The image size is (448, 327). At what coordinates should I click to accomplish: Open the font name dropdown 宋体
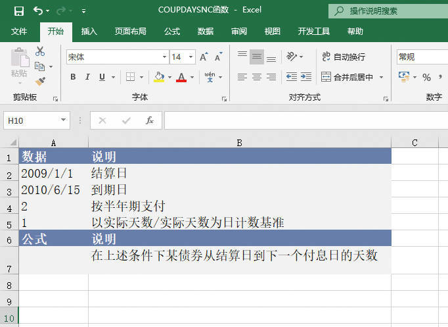coord(164,57)
